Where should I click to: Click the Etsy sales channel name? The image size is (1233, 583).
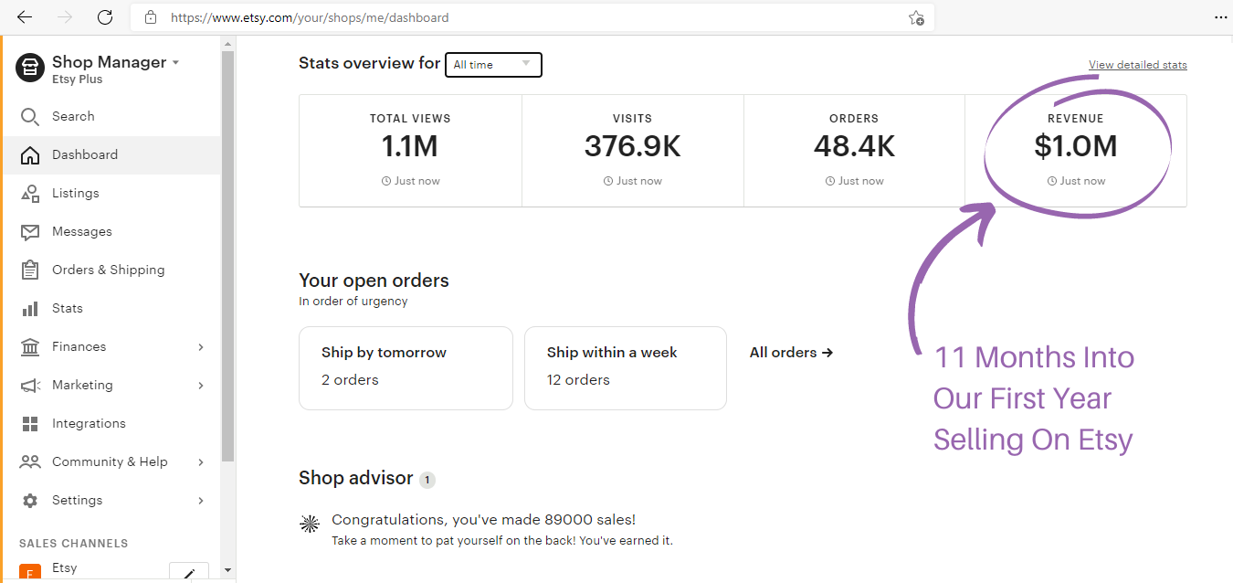pyautogui.click(x=65, y=568)
